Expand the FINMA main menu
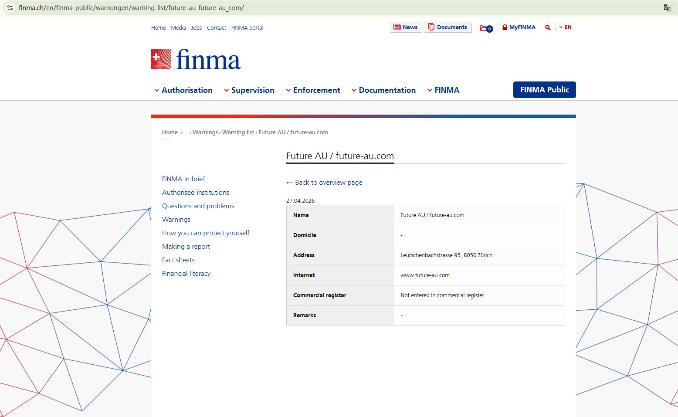The image size is (678, 417). pyautogui.click(x=443, y=90)
